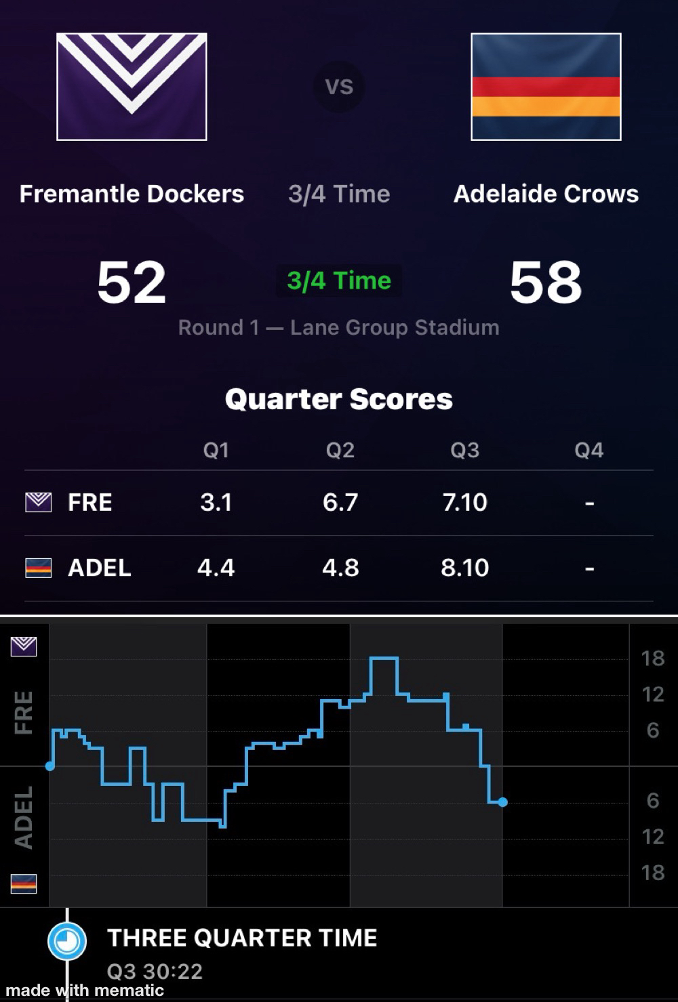Image resolution: width=678 pixels, height=1002 pixels.
Task: Click the Adelaide logo on the chart axis
Action: coord(24,883)
